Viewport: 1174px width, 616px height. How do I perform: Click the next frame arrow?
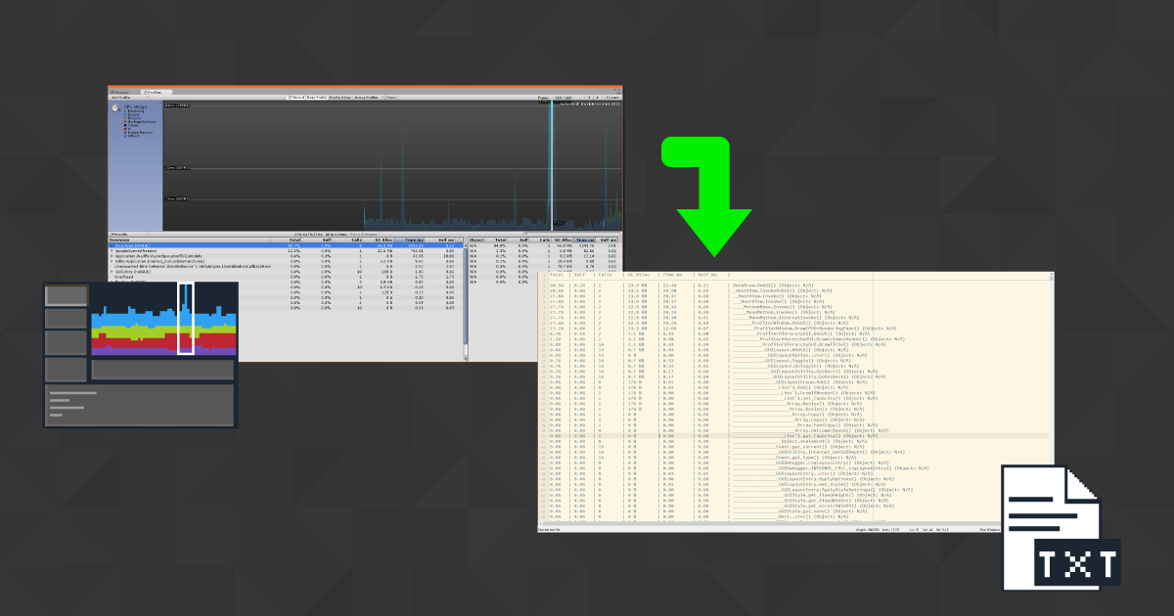click(597, 96)
